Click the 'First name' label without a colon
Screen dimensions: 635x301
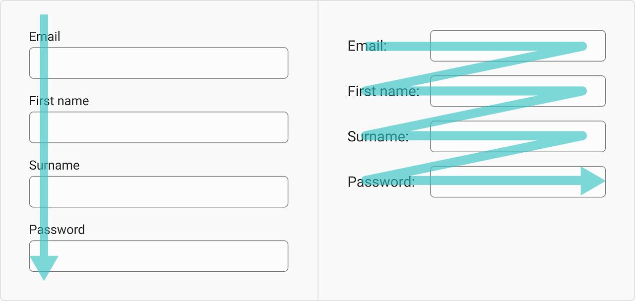click(x=59, y=101)
